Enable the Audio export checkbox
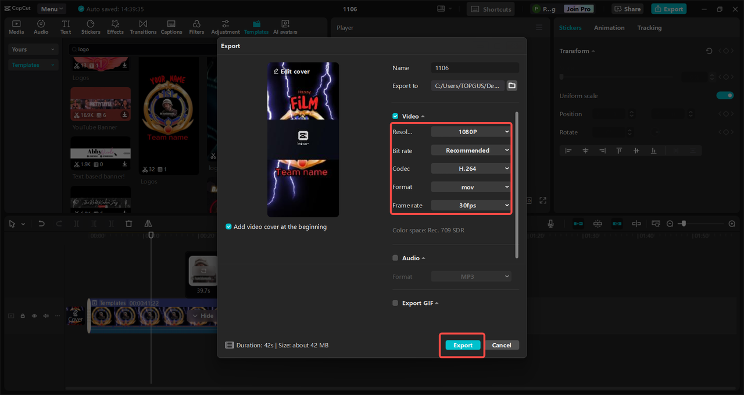744x395 pixels. 395,258
